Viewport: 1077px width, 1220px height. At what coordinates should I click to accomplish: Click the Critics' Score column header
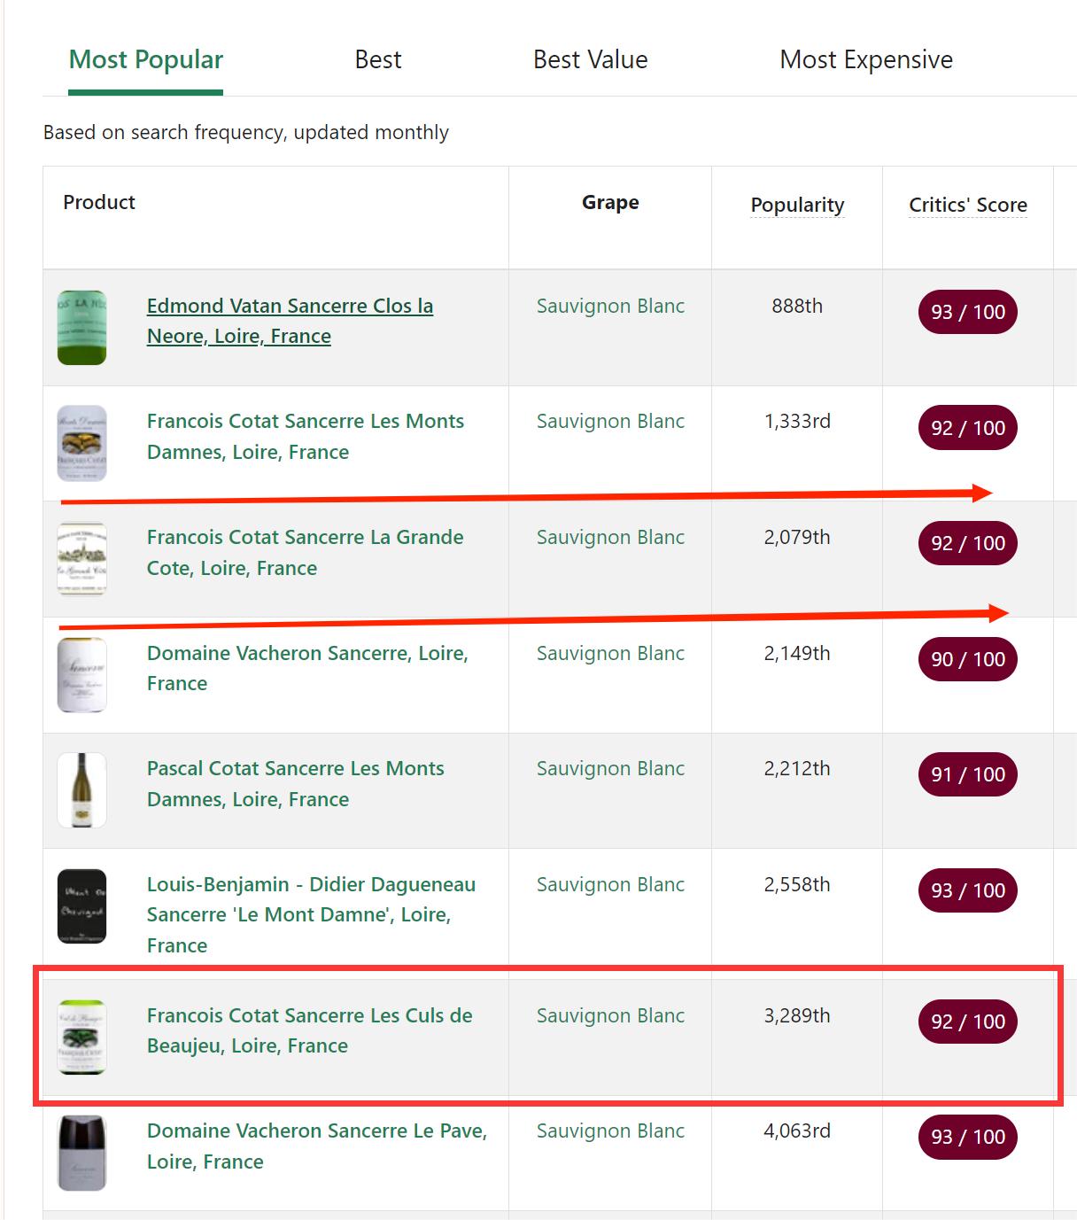967,205
